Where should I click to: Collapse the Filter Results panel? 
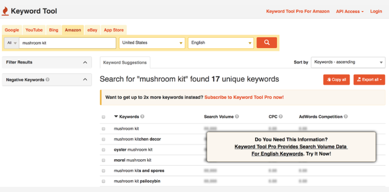click(85, 62)
